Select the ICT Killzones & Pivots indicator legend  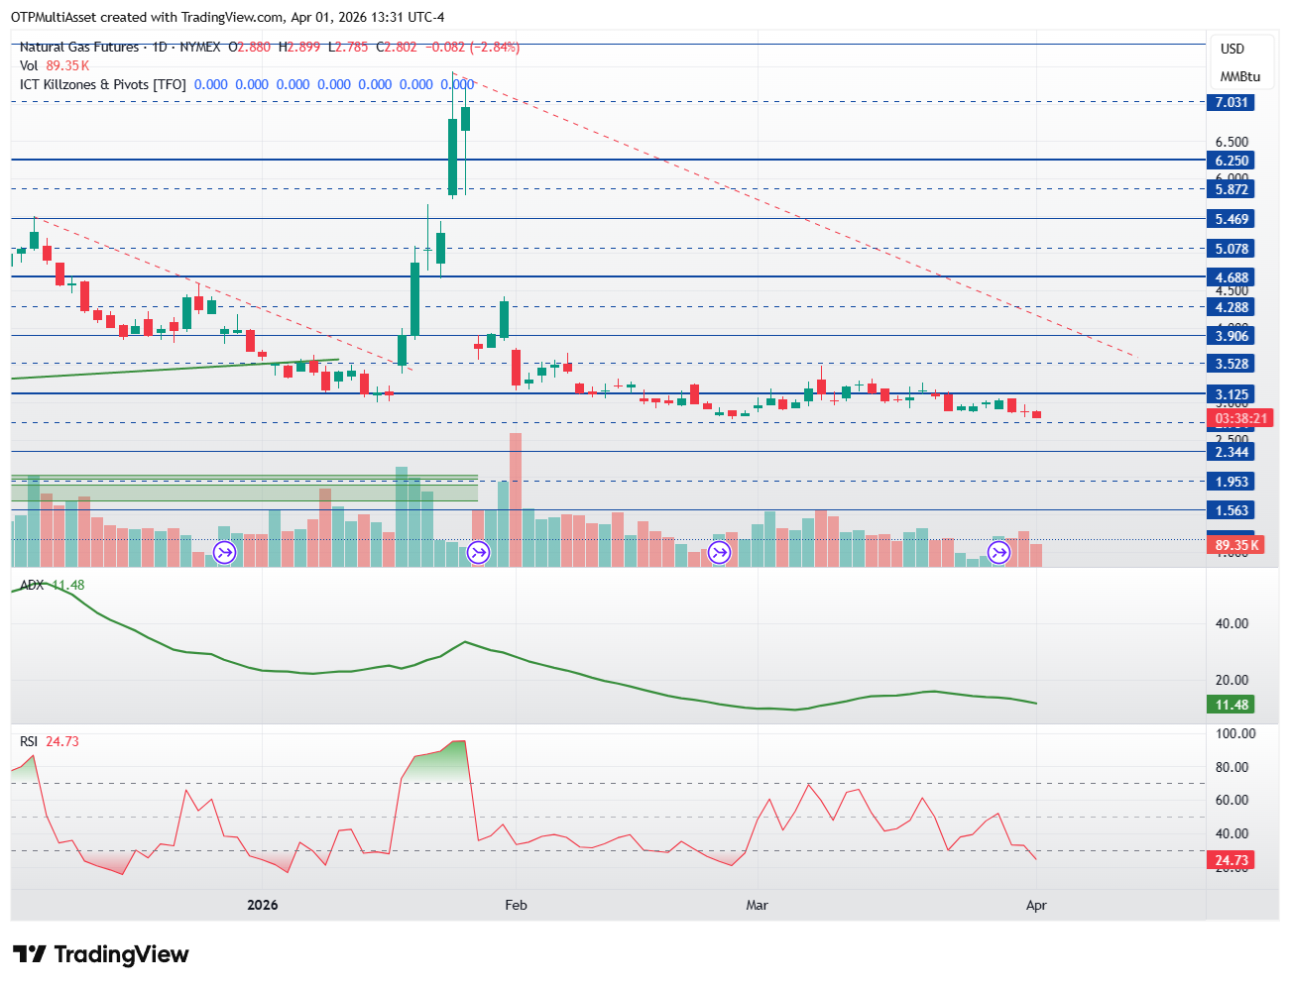(x=102, y=84)
